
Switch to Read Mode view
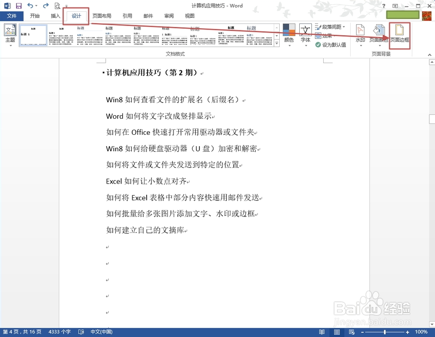(x=322, y=332)
